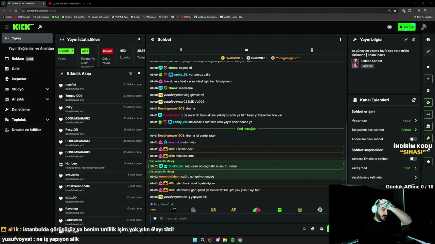The width and height of the screenshot is (435, 244).
Task: Click the hourglass slow-mode icon
Action: (312, 50)
